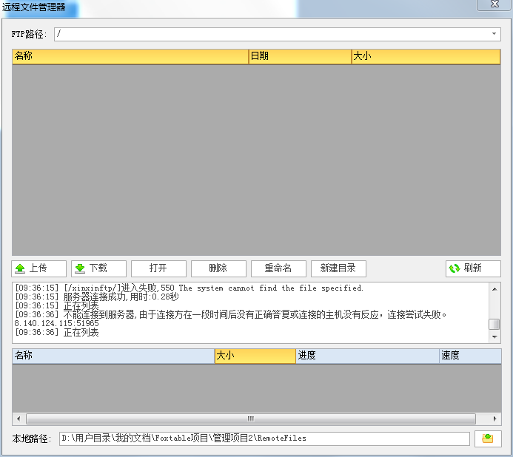Click log text '8.140.124.115:51965'
Screen dimensions: 513x457
[x=56, y=323]
